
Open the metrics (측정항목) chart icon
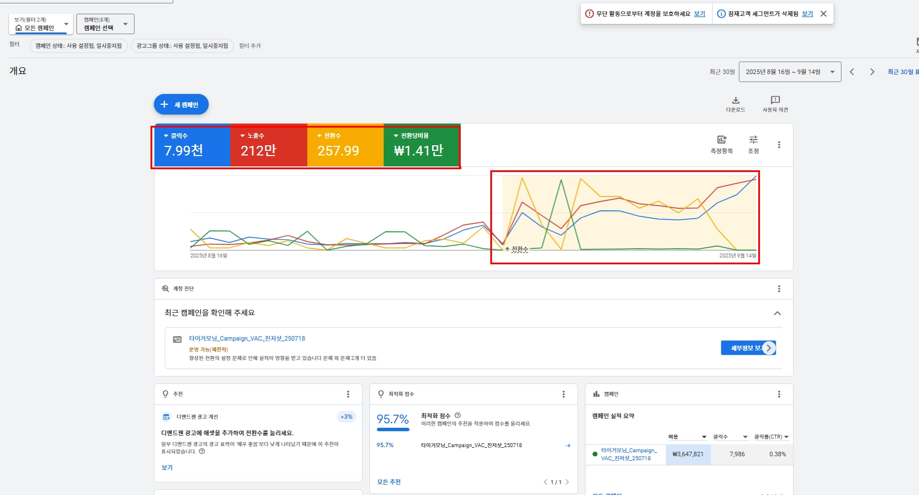(722, 140)
